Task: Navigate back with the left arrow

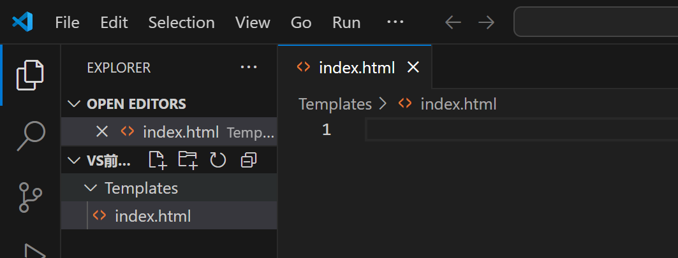Action: pos(453,22)
